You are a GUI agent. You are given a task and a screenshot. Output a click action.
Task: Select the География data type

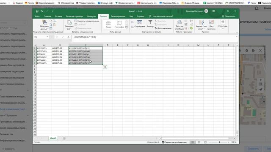tap(119, 24)
